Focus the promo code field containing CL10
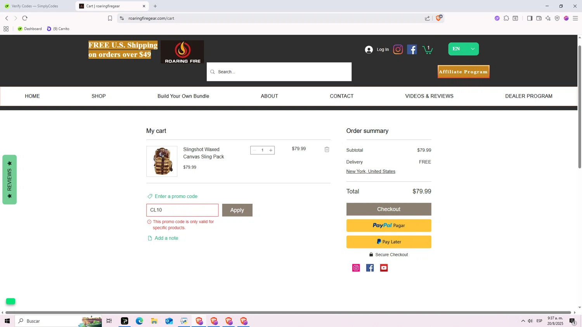582x327 pixels. (182, 210)
